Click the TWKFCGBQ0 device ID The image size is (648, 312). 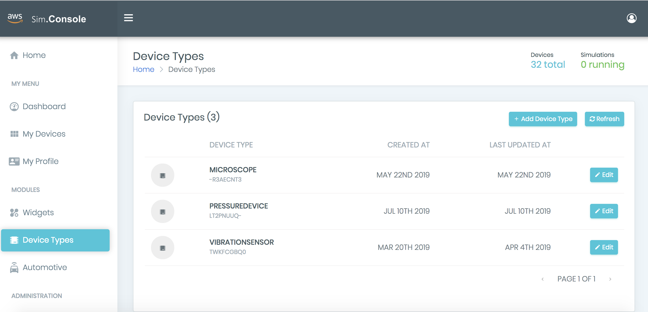[228, 252]
